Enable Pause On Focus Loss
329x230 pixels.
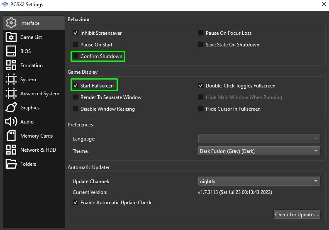tap(201, 33)
